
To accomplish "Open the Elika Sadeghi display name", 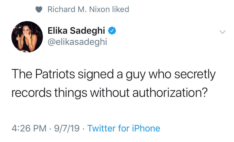I will coord(76,31).
